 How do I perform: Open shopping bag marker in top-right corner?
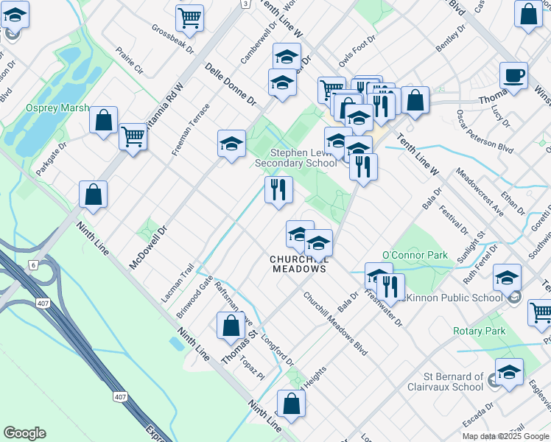[x=528, y=15]
